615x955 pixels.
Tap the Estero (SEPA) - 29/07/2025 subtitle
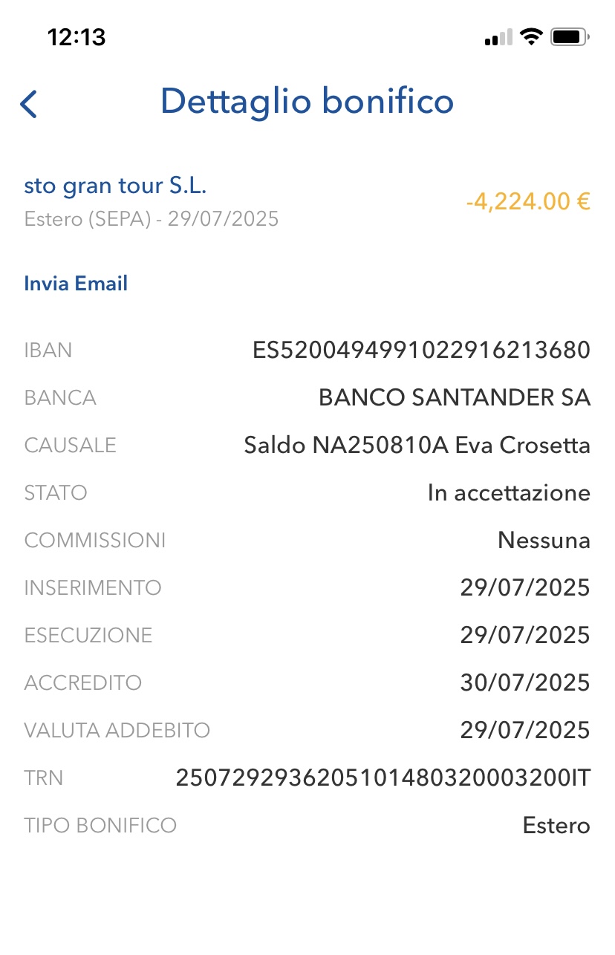pos(152,219)
